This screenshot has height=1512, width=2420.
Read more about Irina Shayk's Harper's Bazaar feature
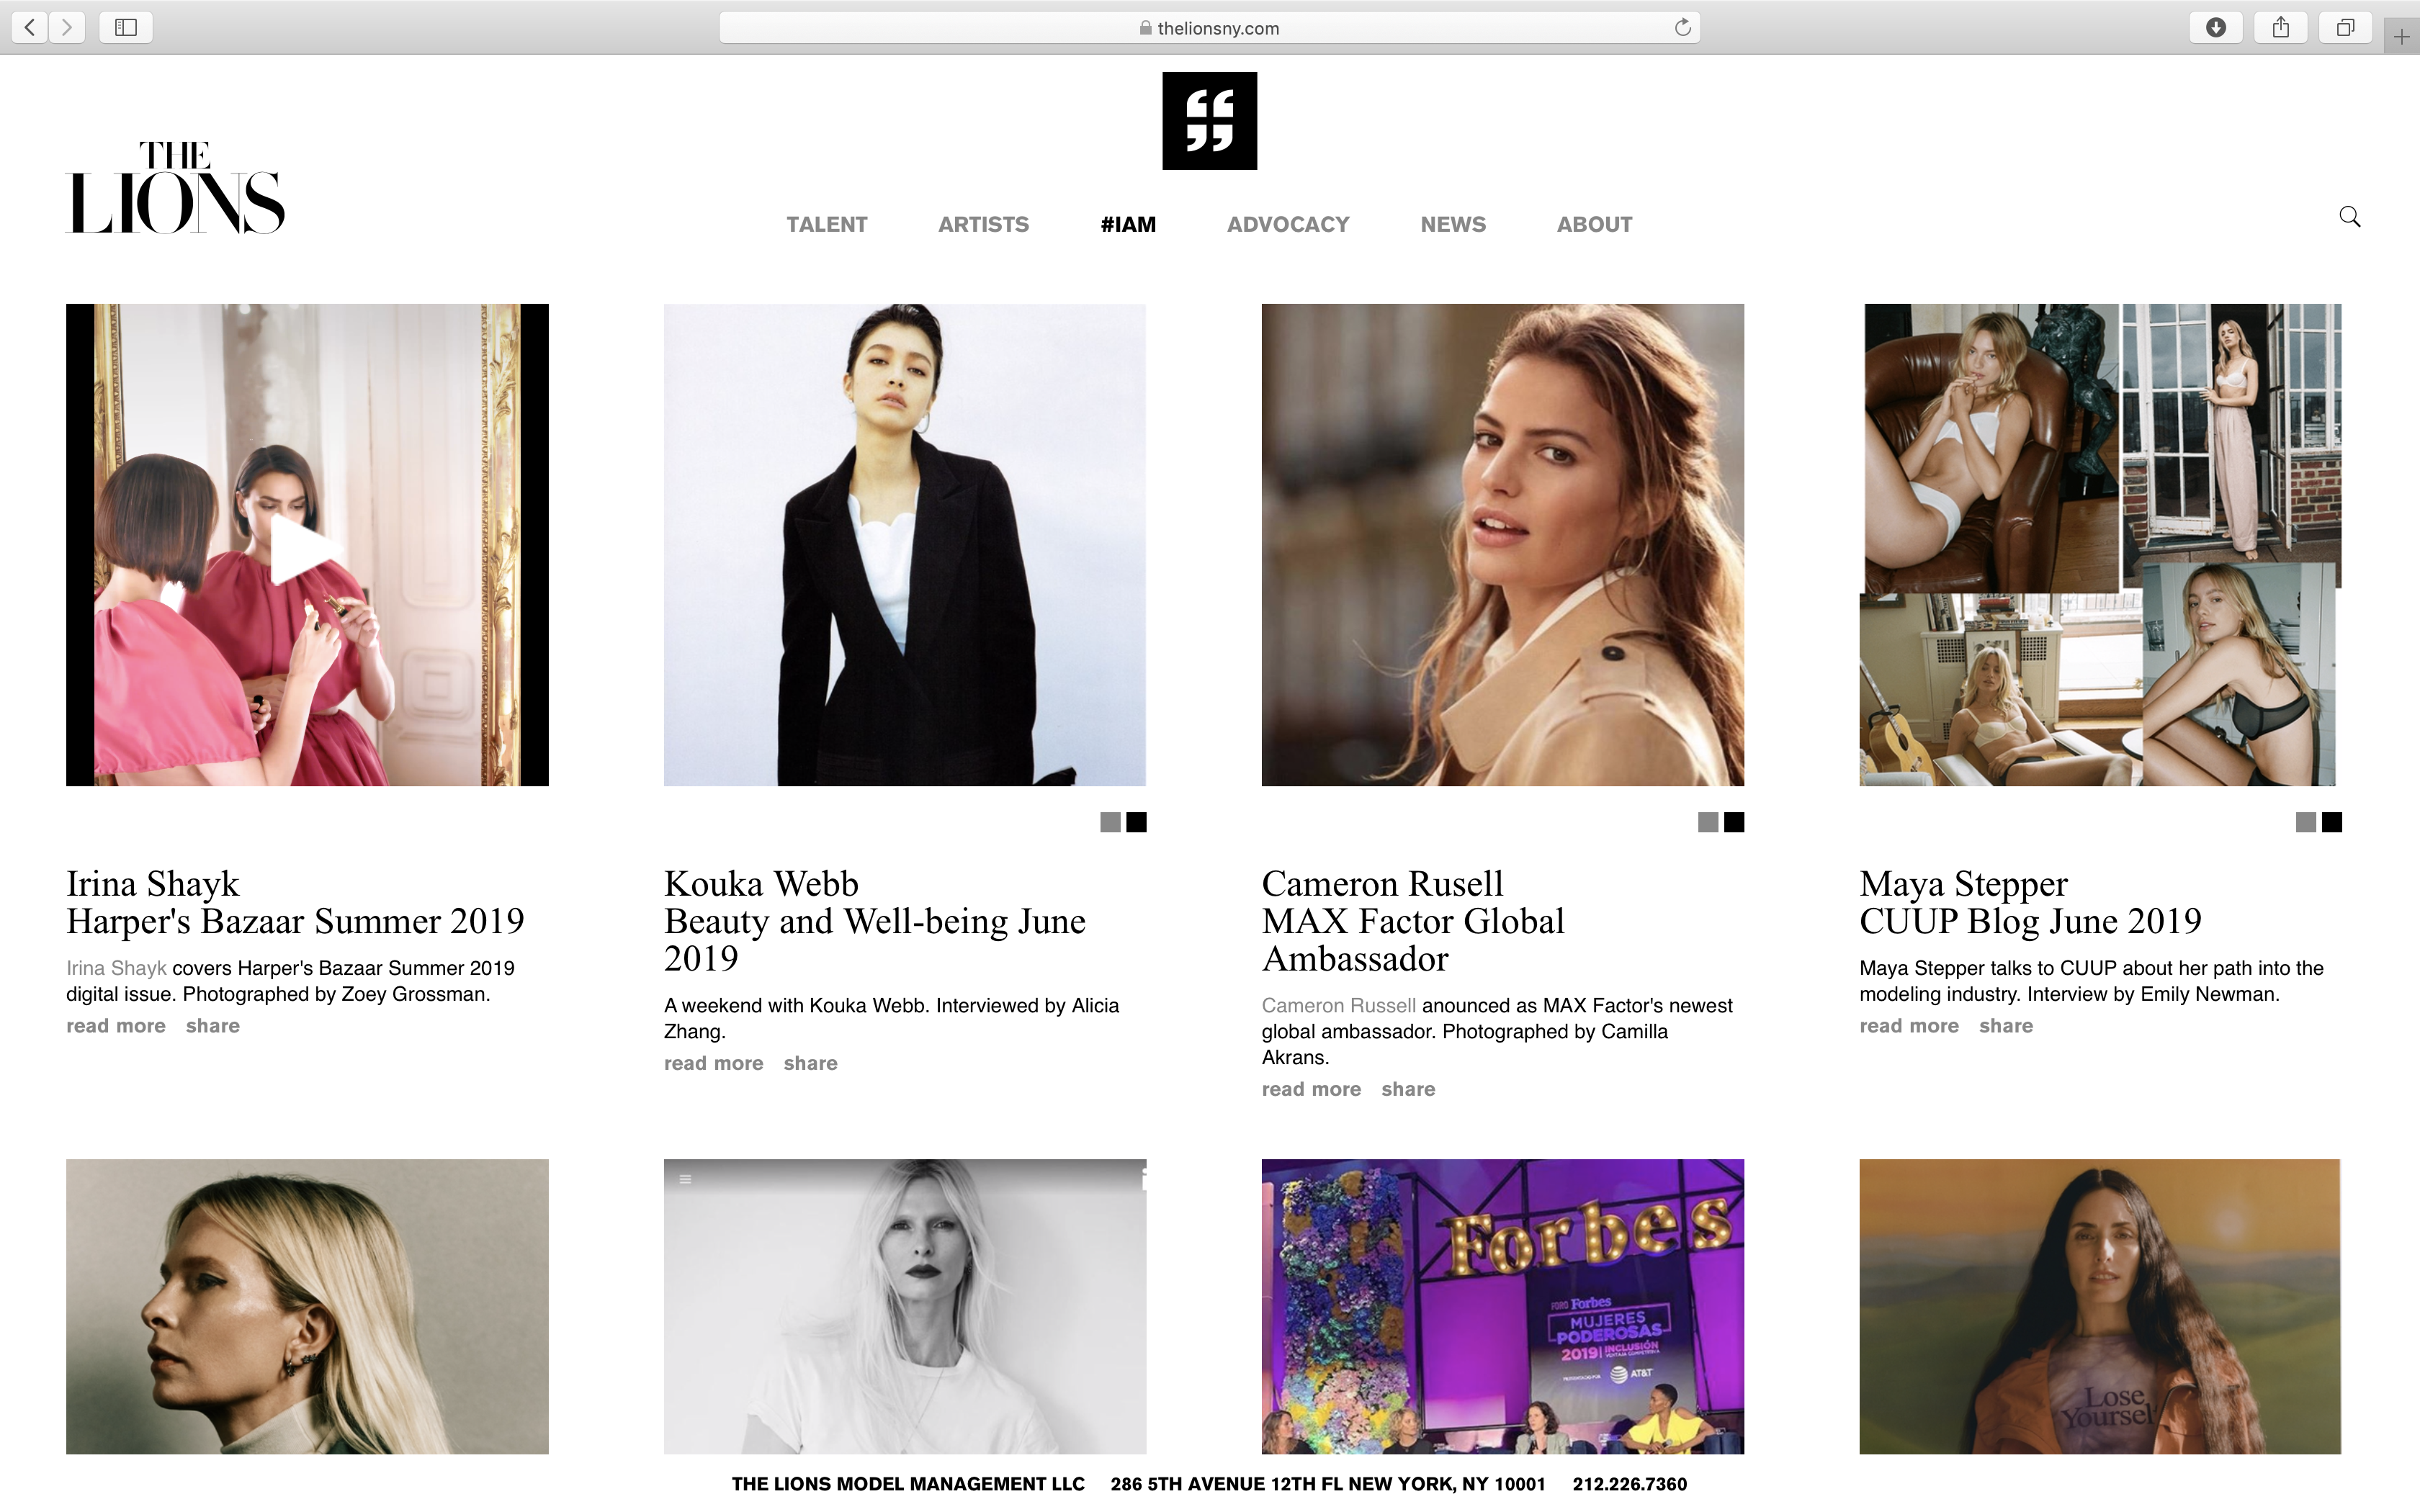pos(115,1025)
